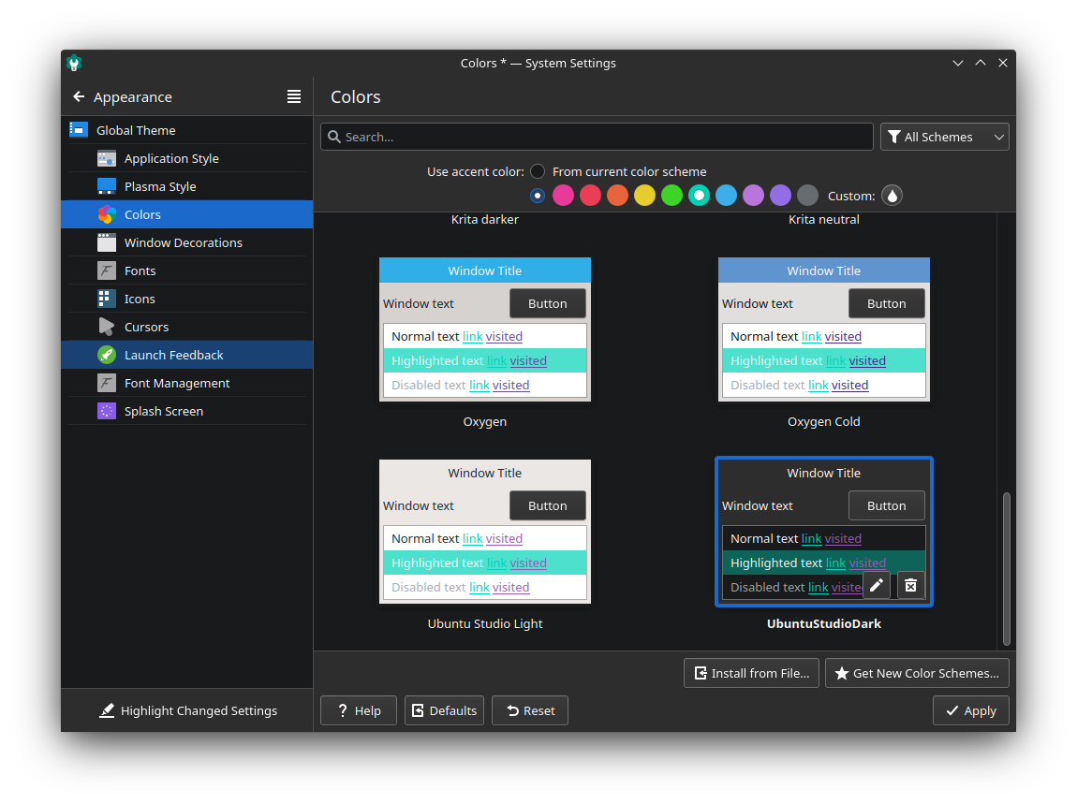This screenshot has height=804, width=1077.
Task: Select the Fonts category
Action: 140,270
